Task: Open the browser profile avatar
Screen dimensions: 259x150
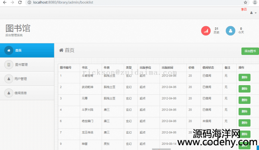Action: pyautogui.click(x=255, y=2)
